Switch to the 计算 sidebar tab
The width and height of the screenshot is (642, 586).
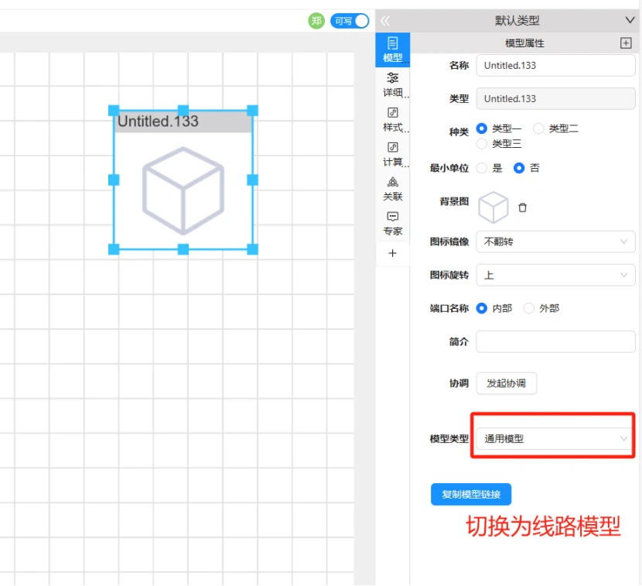pyautogui.click(x=392, y=154)
